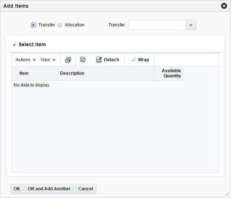Open the Actions menu
The width and height of the screenshot is (231, 198).
coord(26,60)
